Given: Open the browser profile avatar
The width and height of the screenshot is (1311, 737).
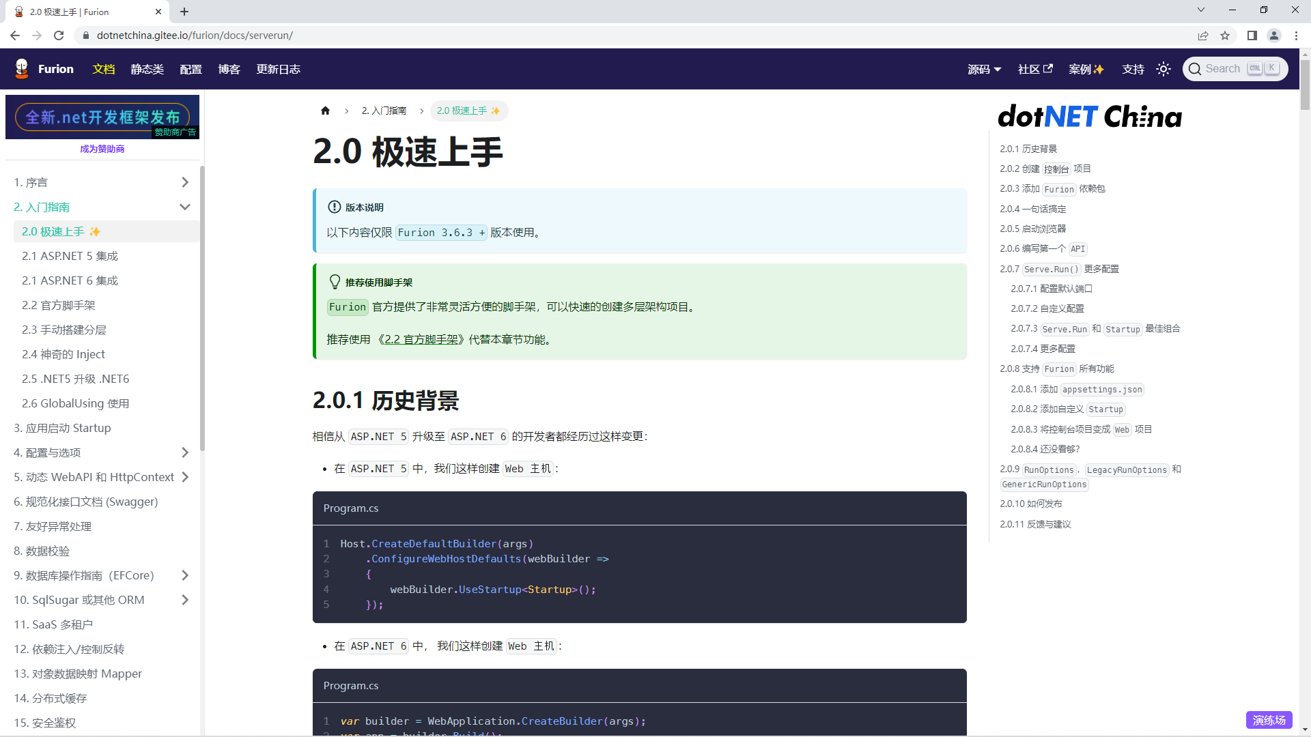Looking at the screenshot, I should [1273, 35].
